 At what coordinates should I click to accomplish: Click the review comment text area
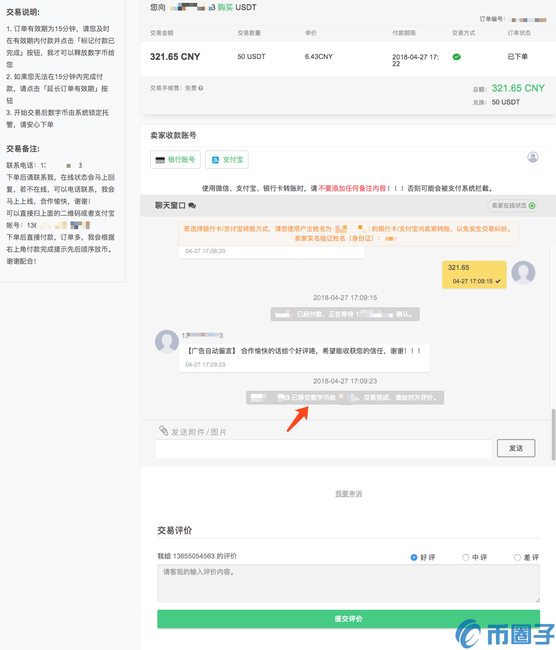tap(348, 583)
